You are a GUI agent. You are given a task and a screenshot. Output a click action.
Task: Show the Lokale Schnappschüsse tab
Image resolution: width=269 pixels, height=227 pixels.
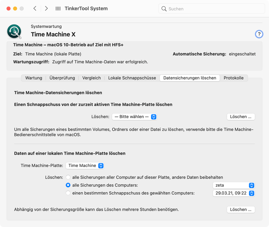click(x=132, y=78)
